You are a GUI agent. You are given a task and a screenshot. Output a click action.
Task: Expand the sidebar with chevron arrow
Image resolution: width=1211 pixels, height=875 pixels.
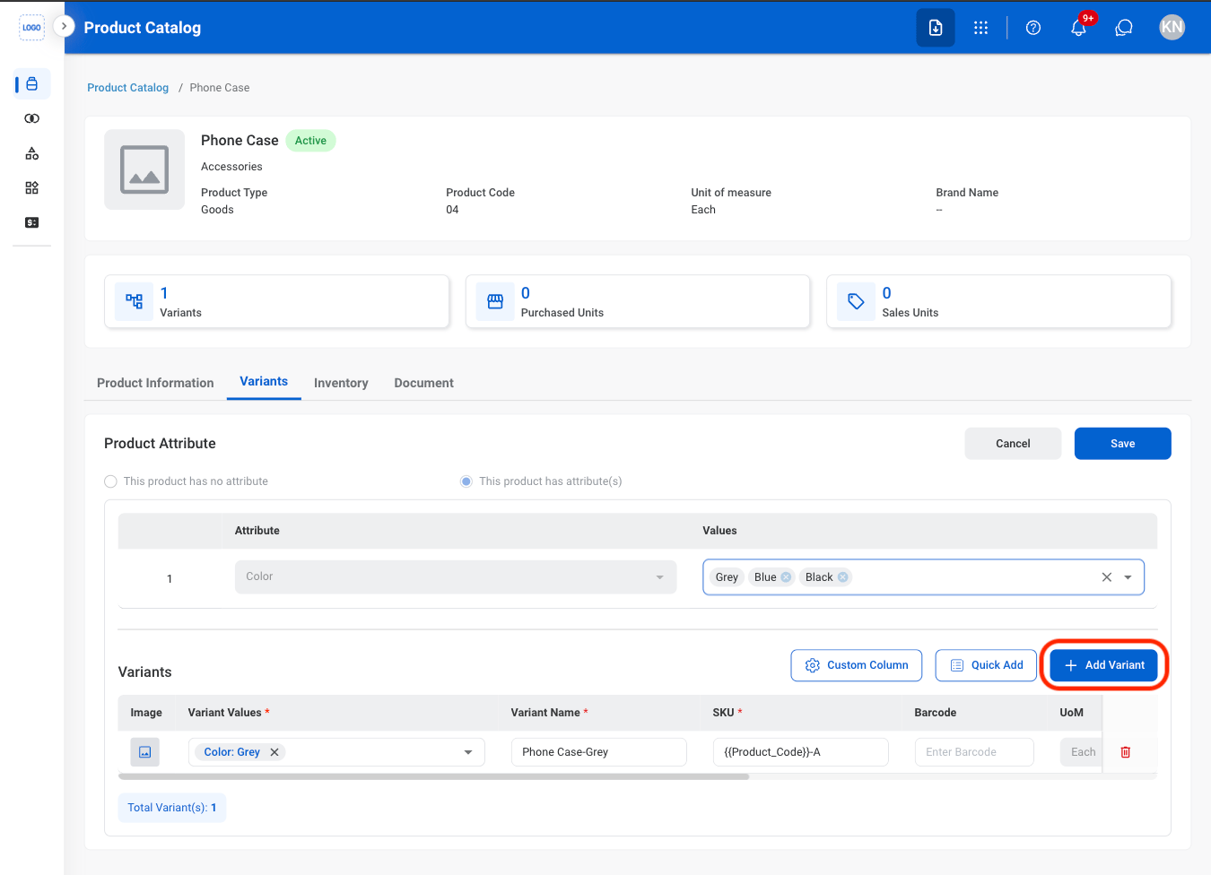pos(64,26)
